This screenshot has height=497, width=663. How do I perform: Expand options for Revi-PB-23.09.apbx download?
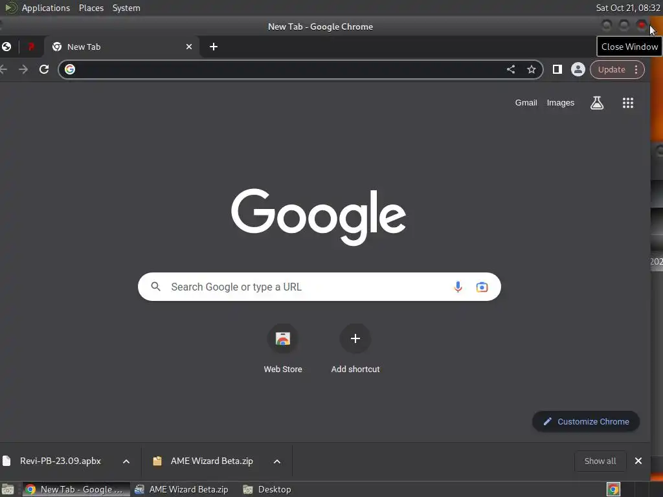[x=126, y=461]
